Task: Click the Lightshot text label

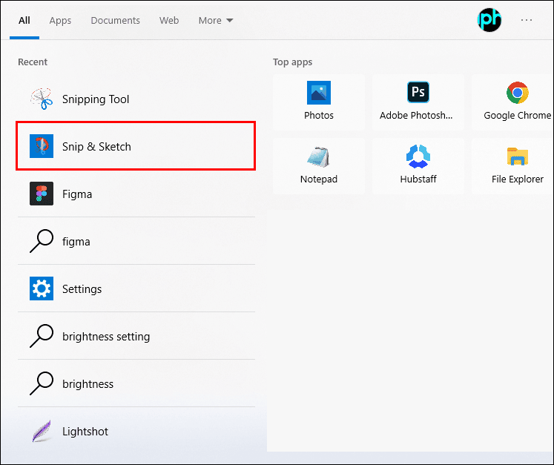Action: pos(85,432)
